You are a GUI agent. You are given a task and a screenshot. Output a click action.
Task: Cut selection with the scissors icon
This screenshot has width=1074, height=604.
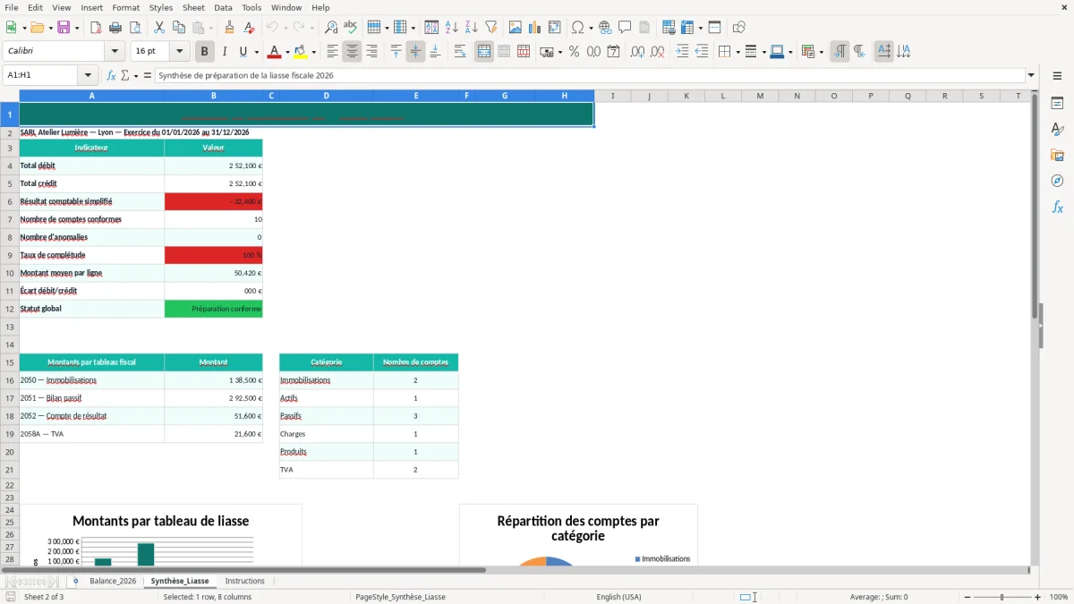pos(159,28)
